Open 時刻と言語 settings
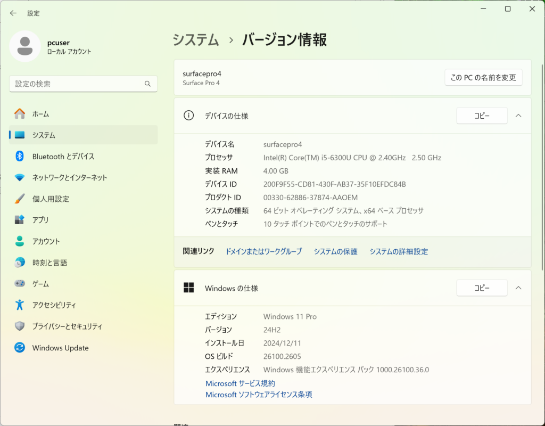Screen dimensions: 545x426 click(x=84, y=263)
